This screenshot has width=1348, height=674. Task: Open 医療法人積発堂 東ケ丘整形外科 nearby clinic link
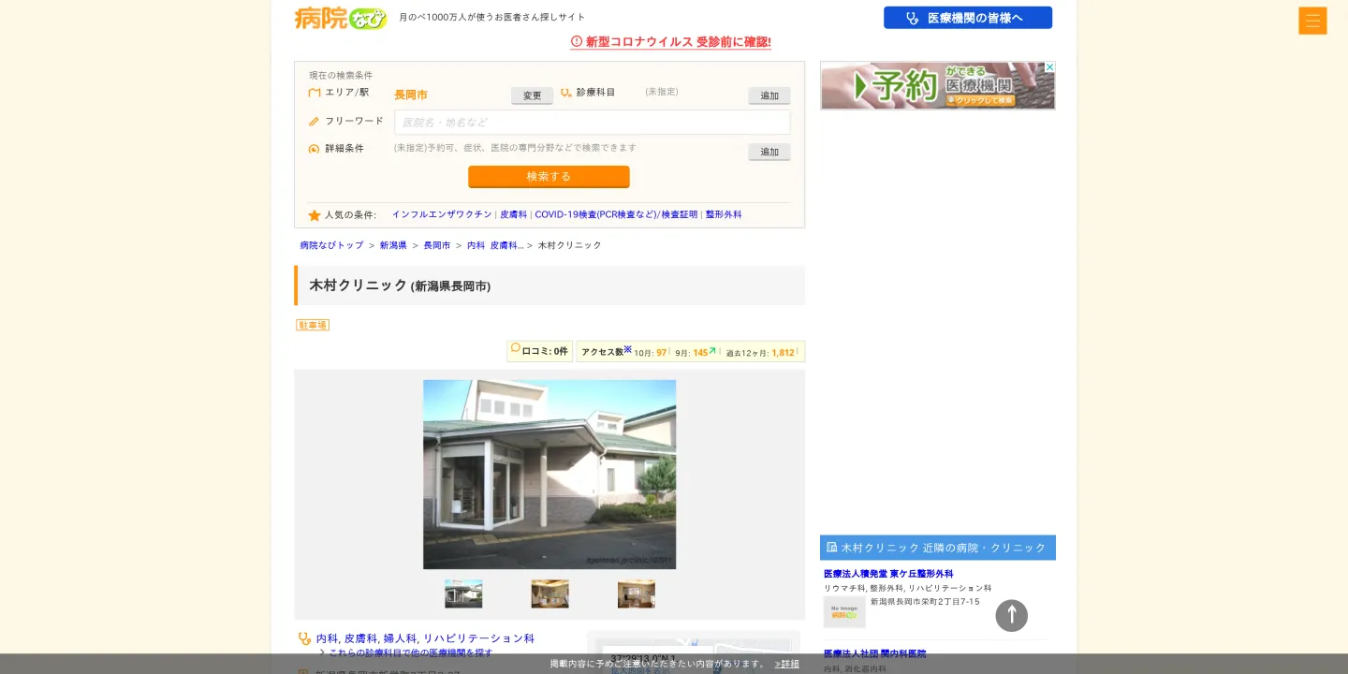click(x=888, y=574)
